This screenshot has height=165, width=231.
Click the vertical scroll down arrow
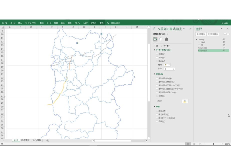click(x=149, y=138)
